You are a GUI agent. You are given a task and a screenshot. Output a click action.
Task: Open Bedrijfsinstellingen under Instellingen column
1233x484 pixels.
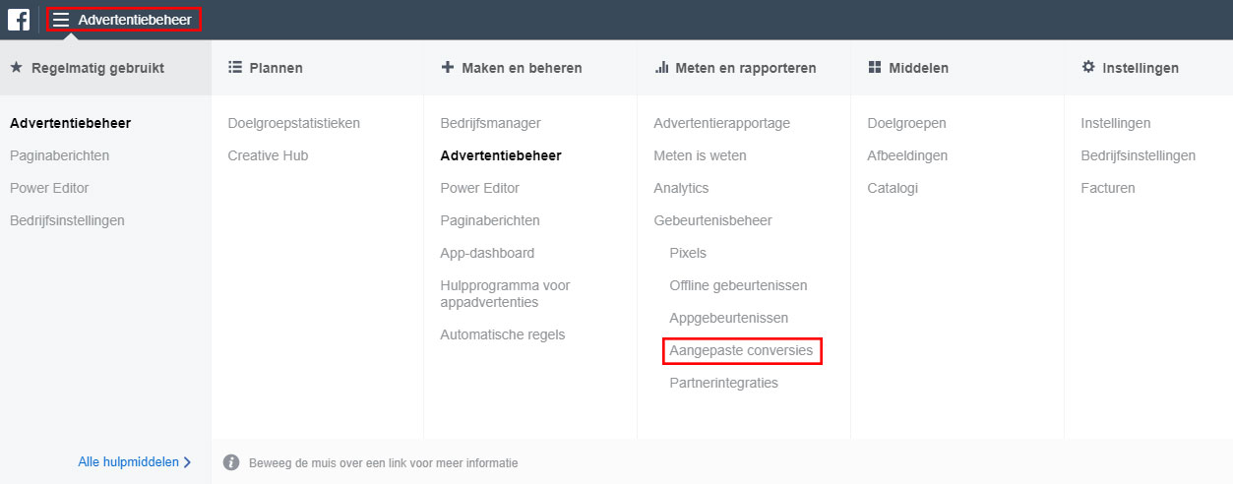pos(1139,155)
